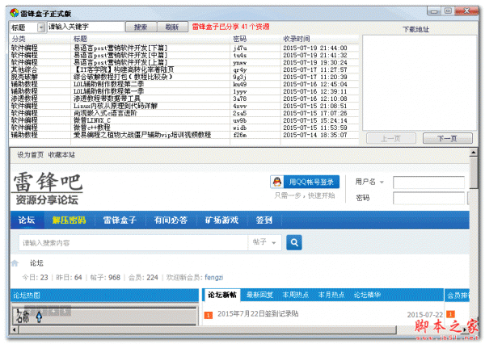Image resolution: width=485 pixels, height=344 pixels.
Task: Sort by the 收录时间 column header
Action: tap(297, 39)
